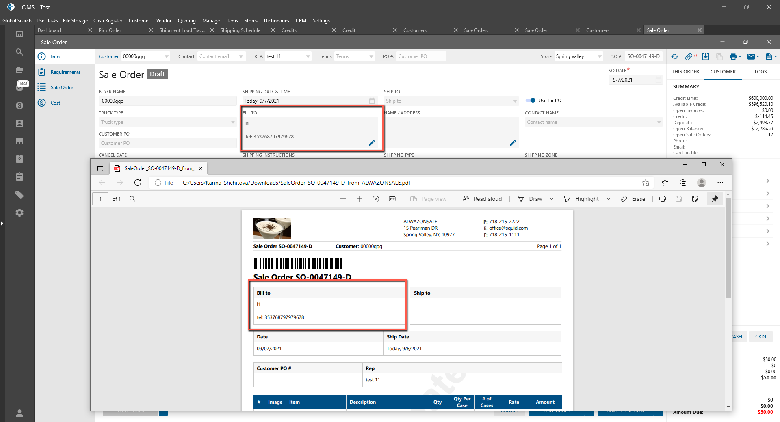The width and height of the screenshot is (780, 422).
Task: Open the Truck type dropdown
Action: [233, 122]
